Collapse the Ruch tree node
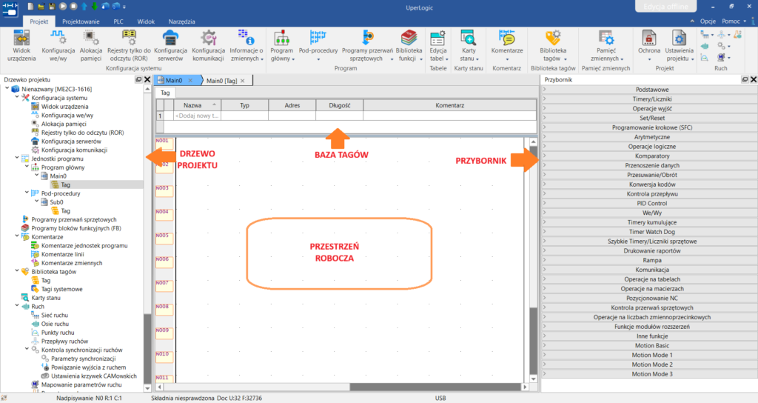Screen dimensions: 758x403 (17, 306)
